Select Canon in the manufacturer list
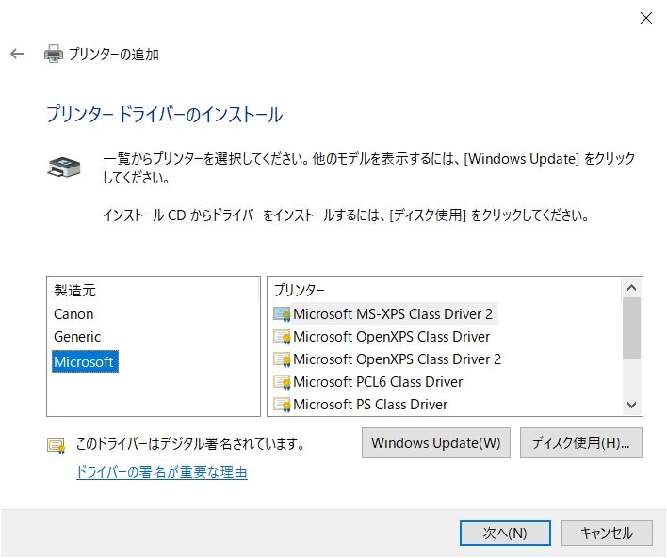 point(73,314)
